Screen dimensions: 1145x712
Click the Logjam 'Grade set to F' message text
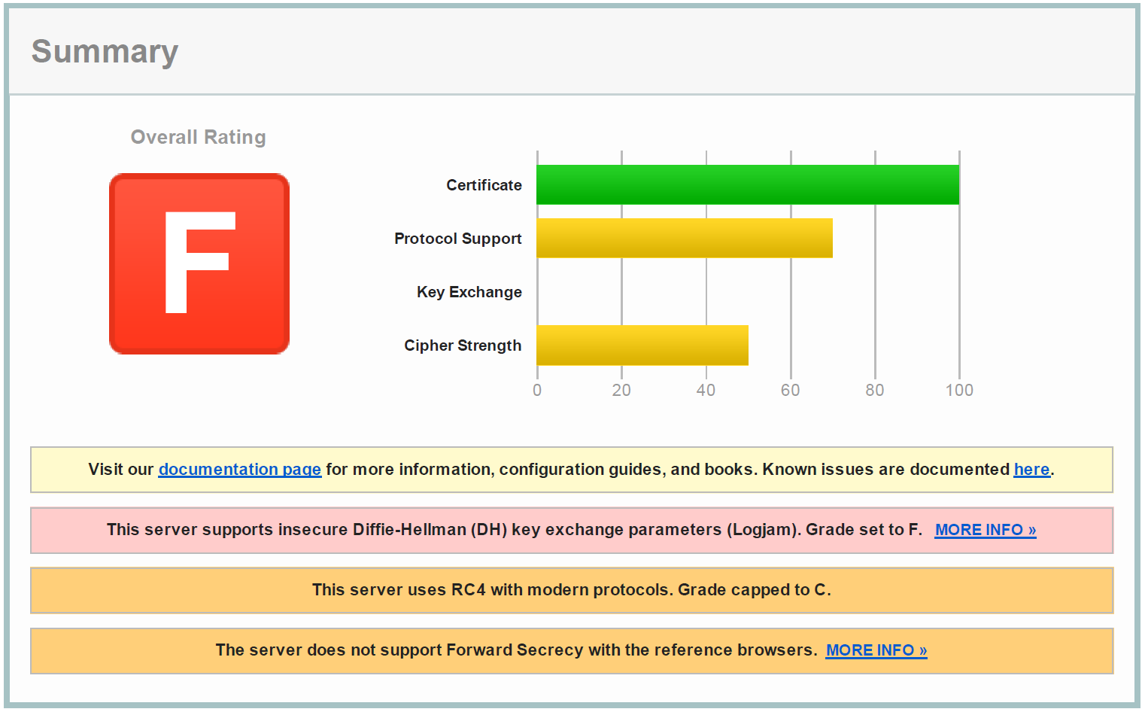[x=515, y=530]
